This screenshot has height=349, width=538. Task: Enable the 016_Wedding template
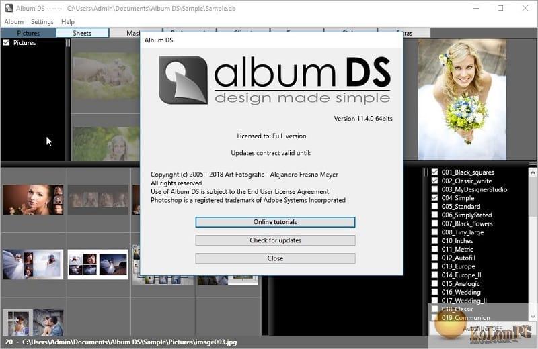tap(434, 292)
